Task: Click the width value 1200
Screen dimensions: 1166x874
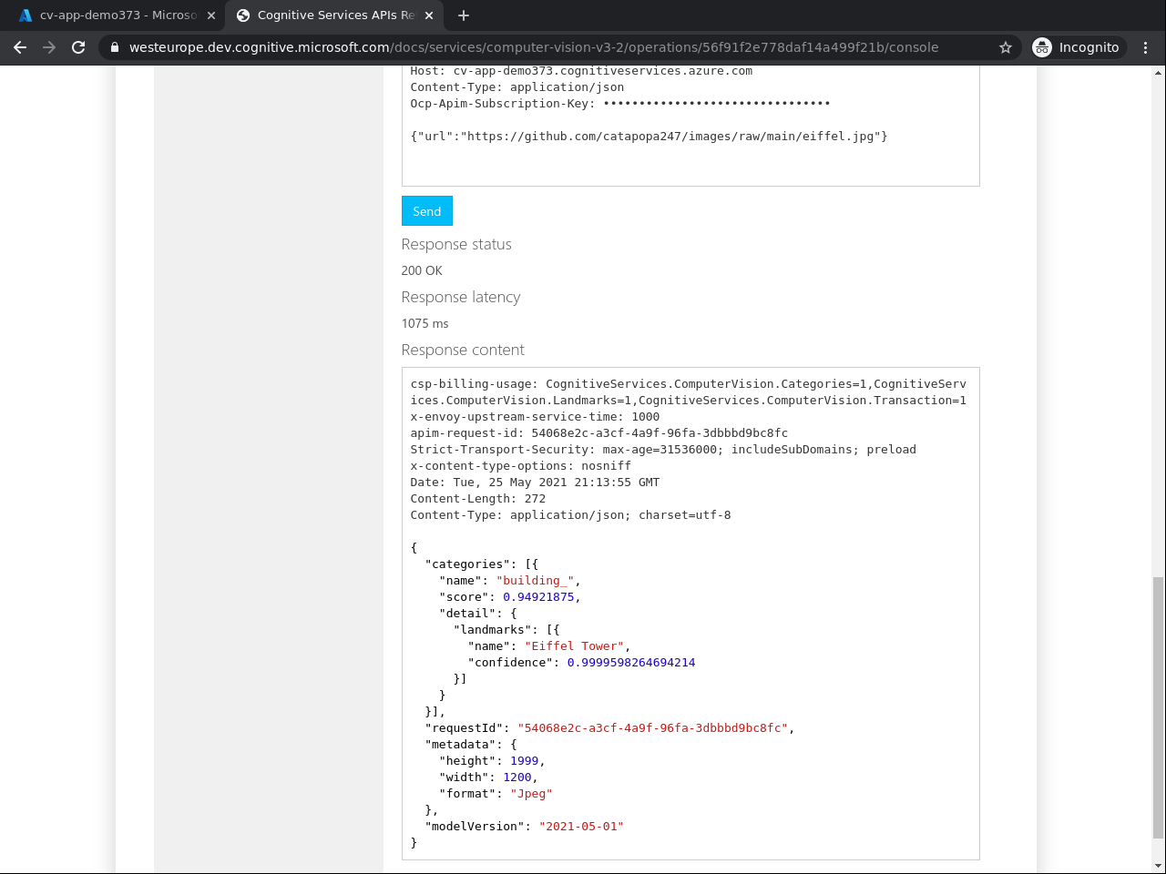Action: [517, 777]
